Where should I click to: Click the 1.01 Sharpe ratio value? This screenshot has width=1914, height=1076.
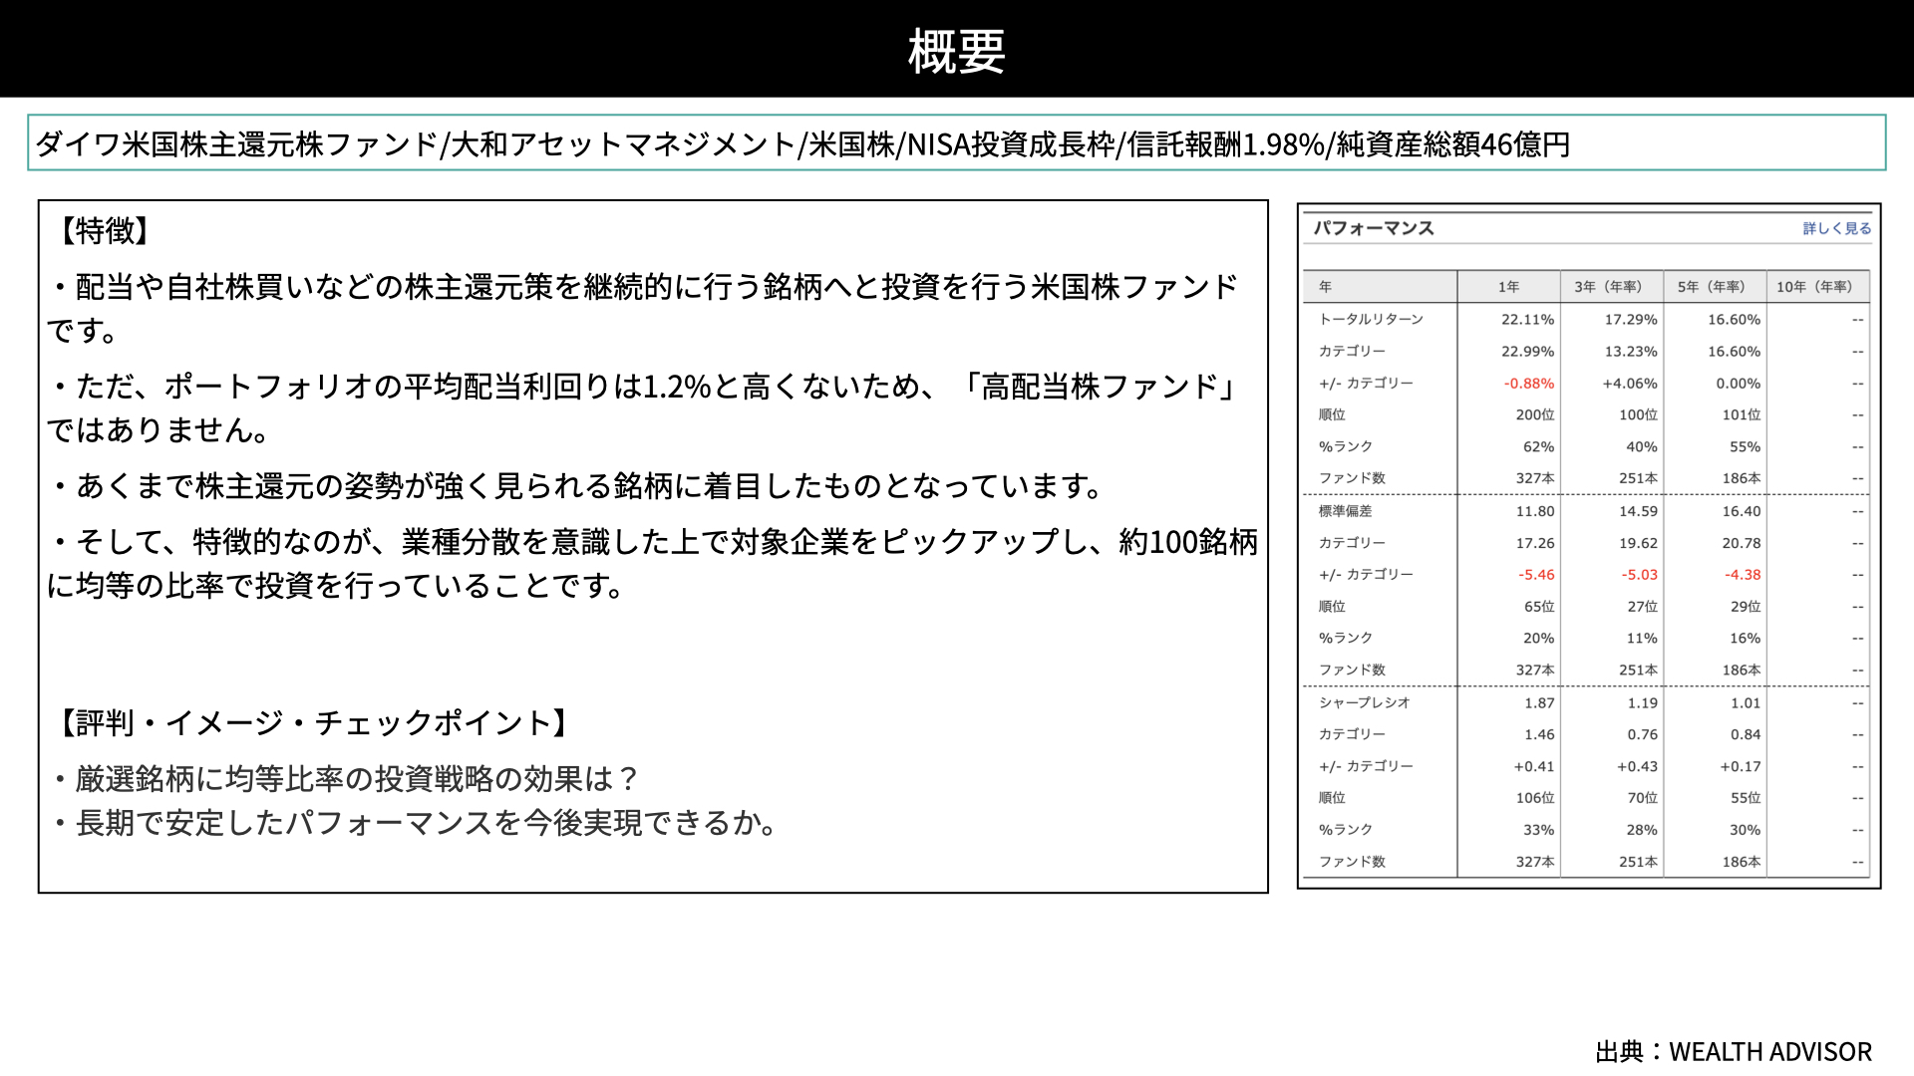tap(1746, 703)
